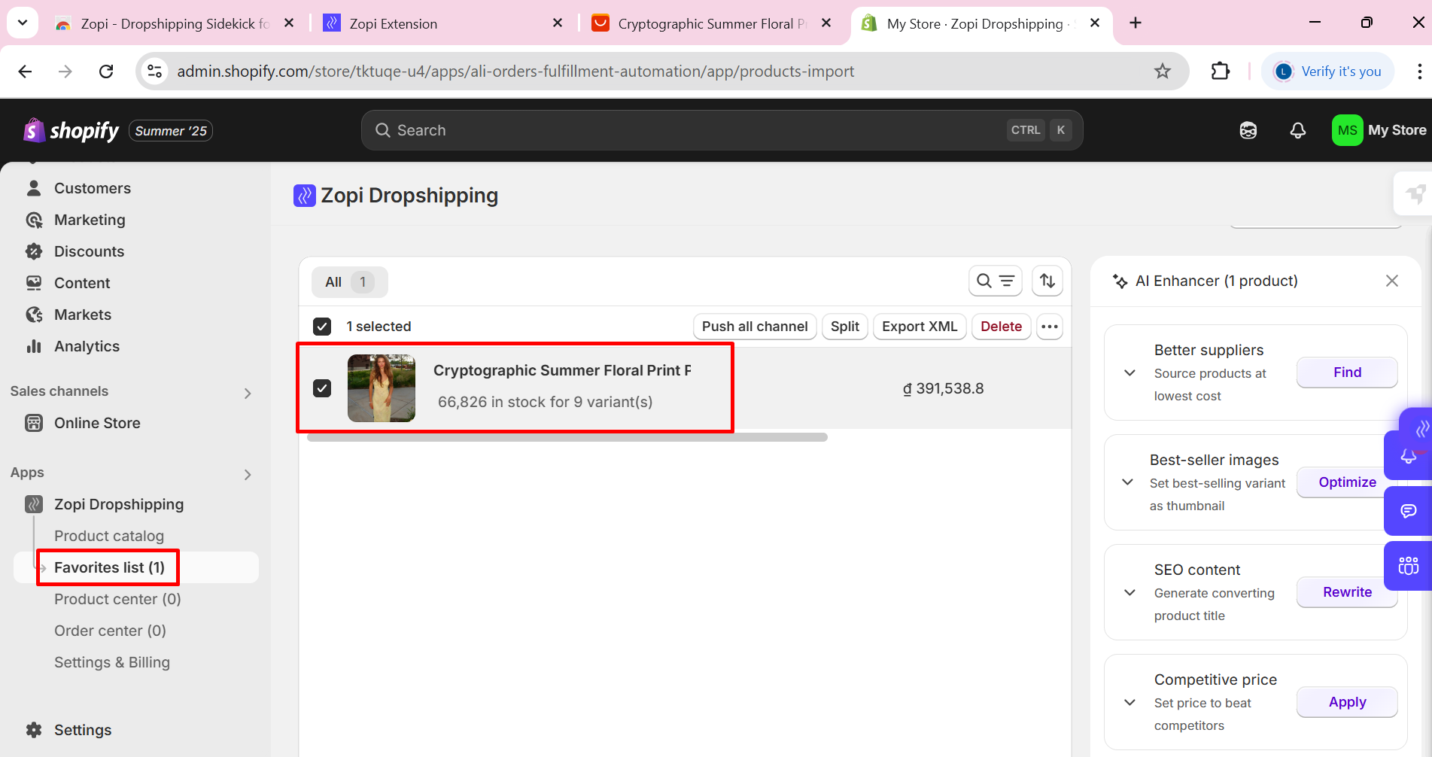Click the red Delete button

point(1001,327)
